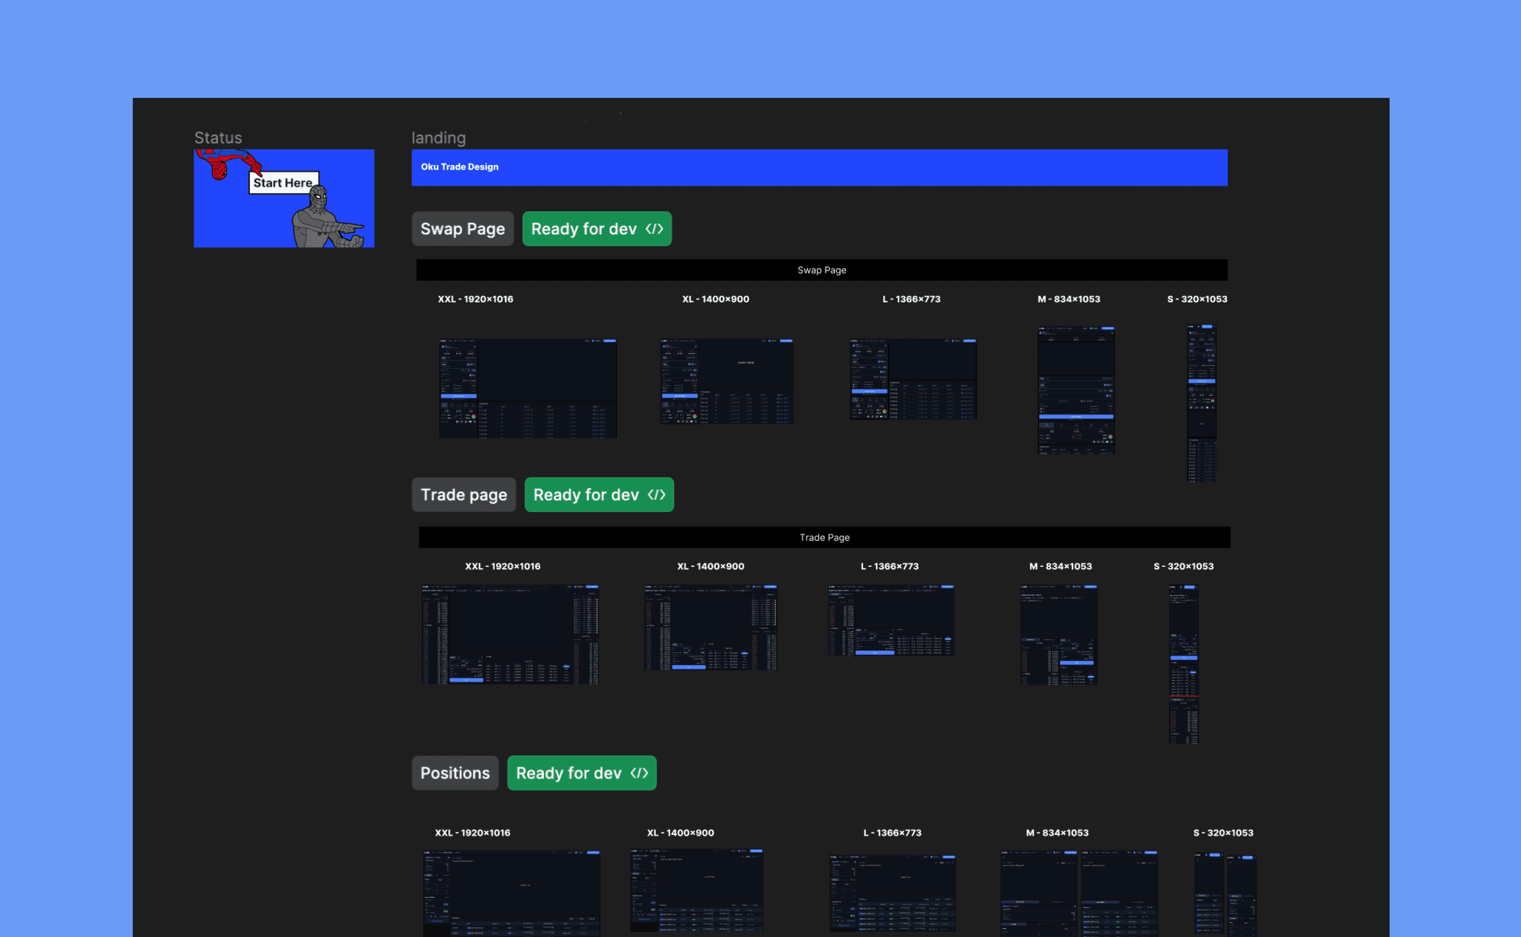Click the black Trade Page header bar
Viewport: 1521px width, 937px height.
pyautogui.click(x=824, y=537)
